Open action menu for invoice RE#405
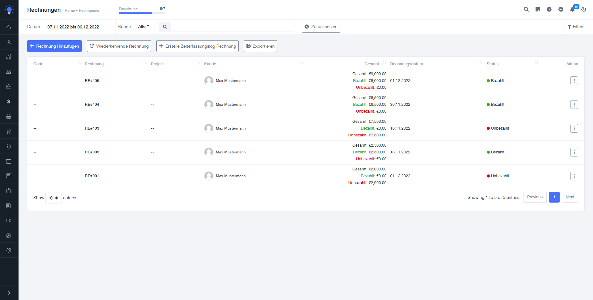 pyautogui.click(x=574, y=81)
